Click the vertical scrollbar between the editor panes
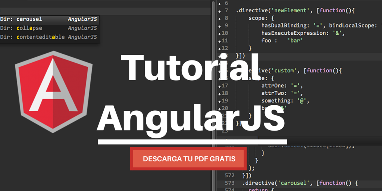The width and height of the screenshot is (382, 191). 214,95
